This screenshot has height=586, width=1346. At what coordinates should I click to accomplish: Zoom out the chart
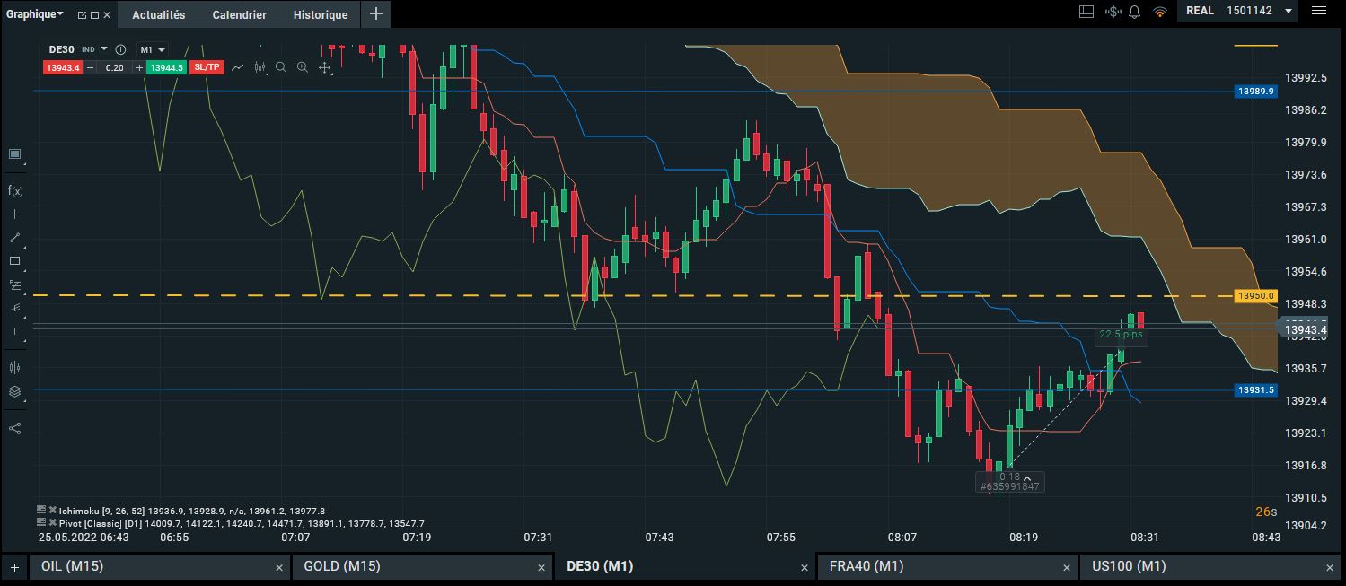pyautogui.click(x=281, y=67)
